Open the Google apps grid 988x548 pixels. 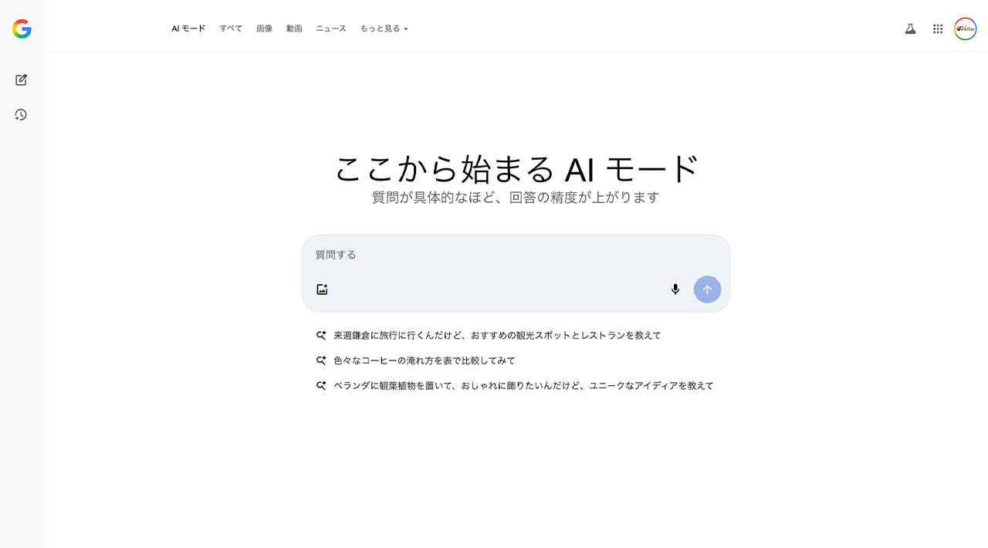[x=938, y=29]
